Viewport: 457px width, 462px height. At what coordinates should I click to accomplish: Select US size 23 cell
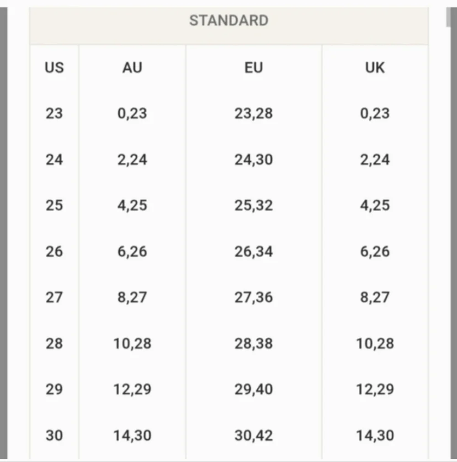tap(54, 113)
